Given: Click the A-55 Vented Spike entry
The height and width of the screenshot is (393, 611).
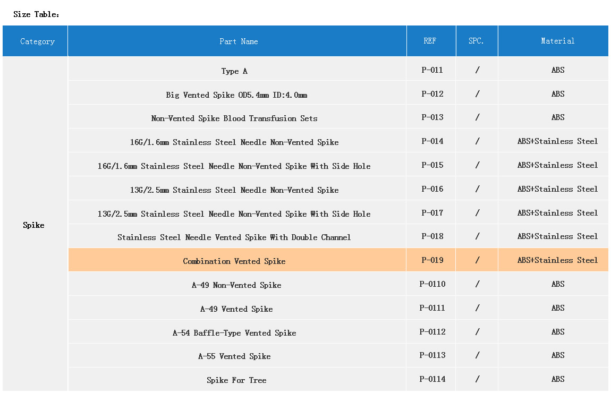Looking at the screenshot, I should coord(234,356).
